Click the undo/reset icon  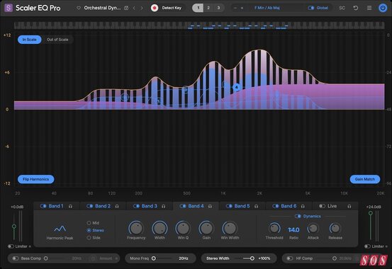click(356, 8)
